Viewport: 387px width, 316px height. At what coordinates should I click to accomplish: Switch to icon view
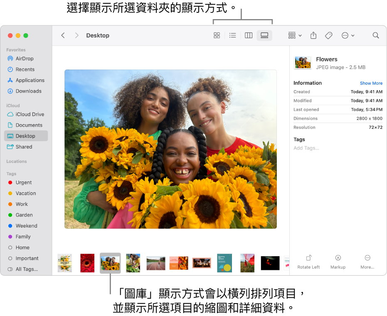pyautogui.click(x=217, y=35)
